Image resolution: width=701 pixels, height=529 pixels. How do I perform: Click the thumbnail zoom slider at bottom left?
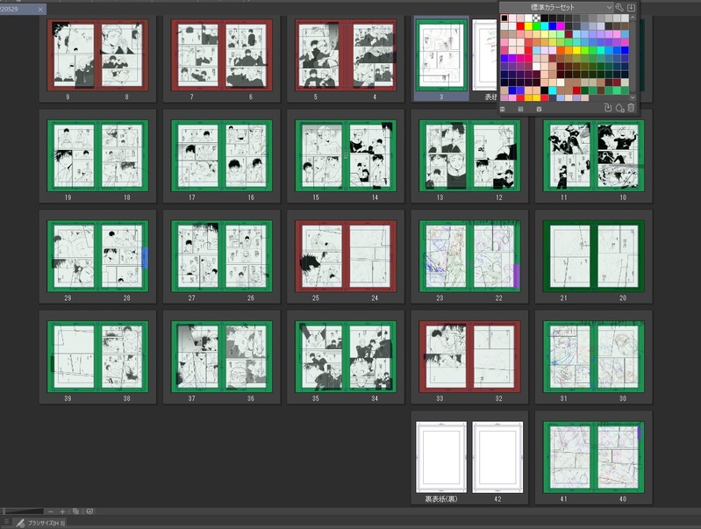tap(23, 511)
